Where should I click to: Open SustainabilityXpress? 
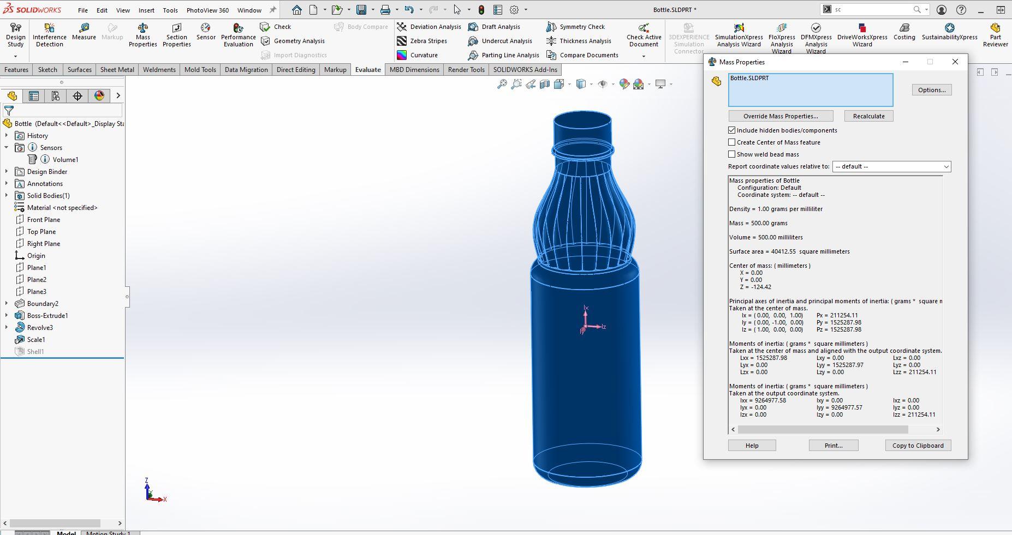coord(949,32)
